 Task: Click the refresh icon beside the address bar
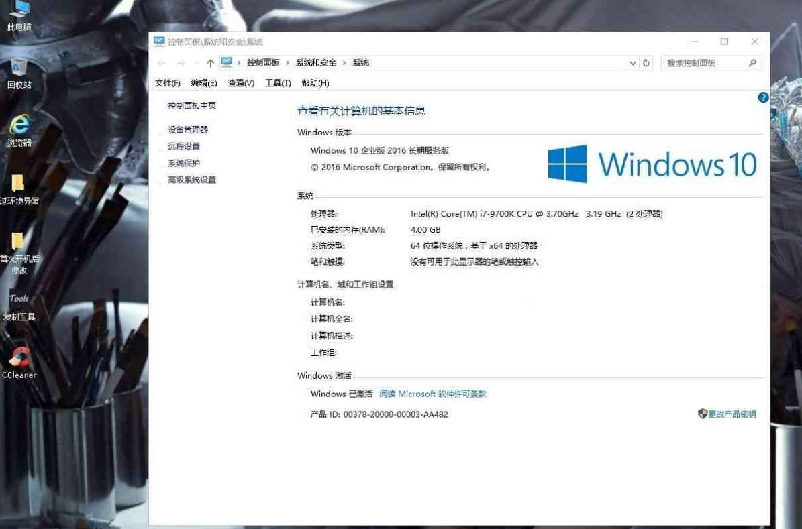click(x=646, y=62)
